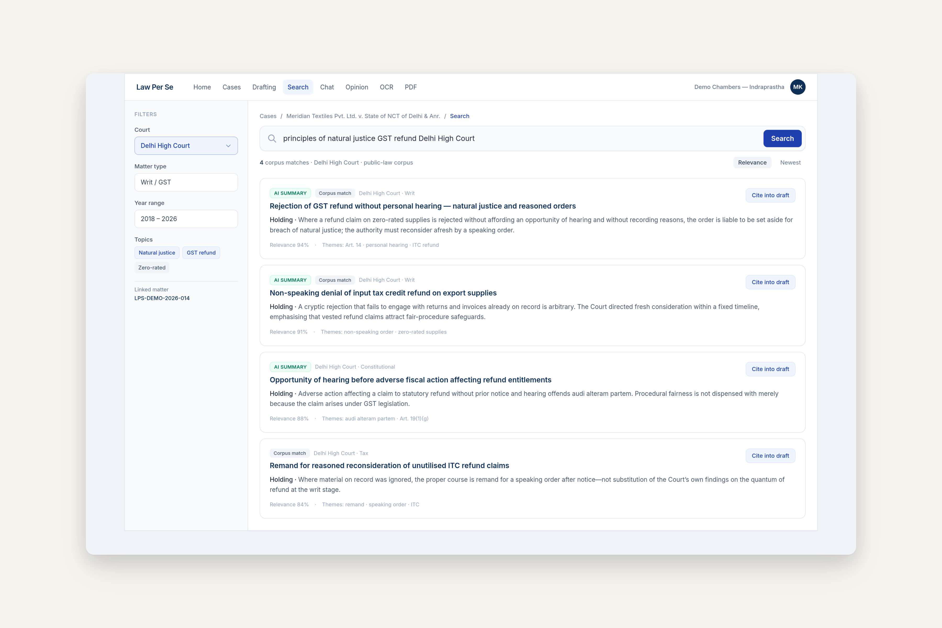This screenshot has width=942, height=628.
Task: Click linked matter LPS-DEMO-2026-014
Action: [x=162, y=298]
